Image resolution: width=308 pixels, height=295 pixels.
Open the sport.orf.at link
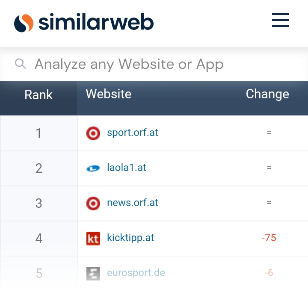click(x=133, y=133)
